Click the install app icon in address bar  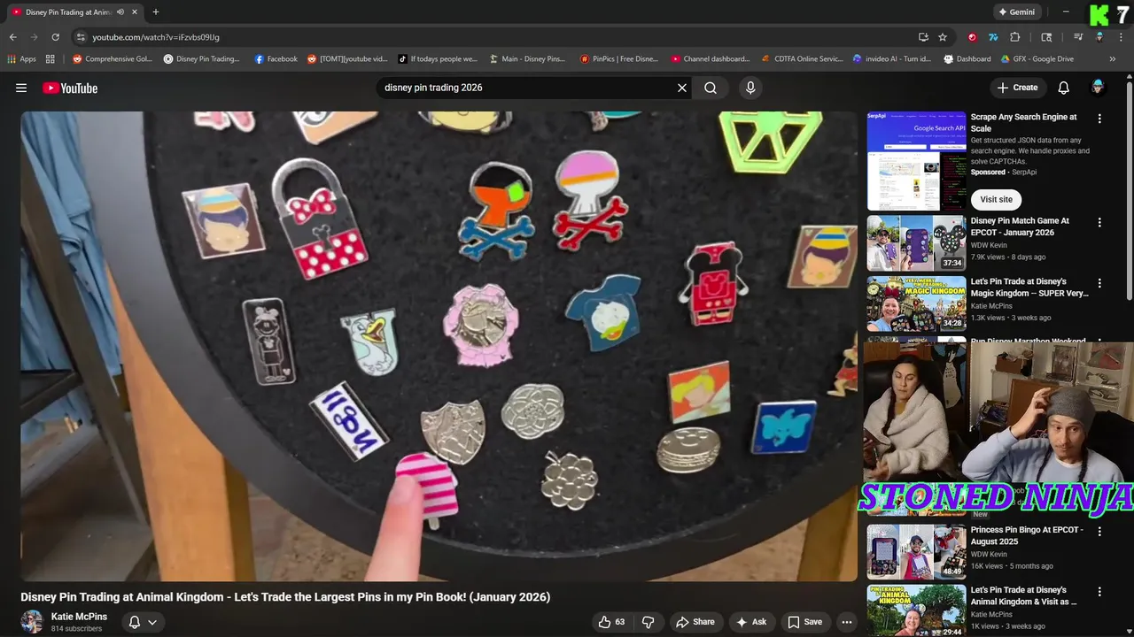pyautogui.click(x=923, y=37)
